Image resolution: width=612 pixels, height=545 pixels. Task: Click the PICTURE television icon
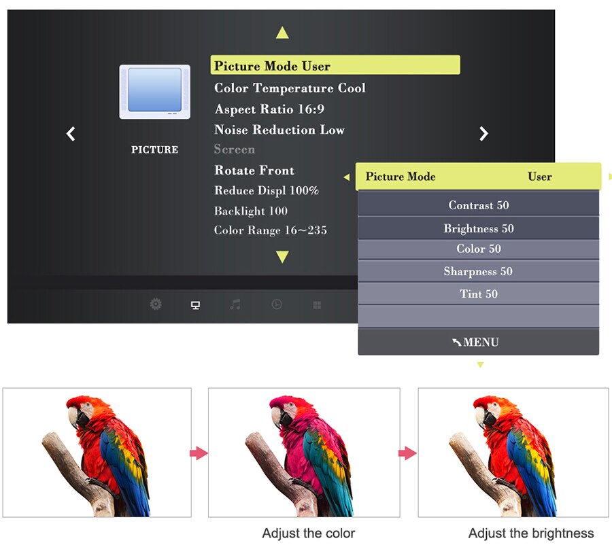tap(155, 92)
